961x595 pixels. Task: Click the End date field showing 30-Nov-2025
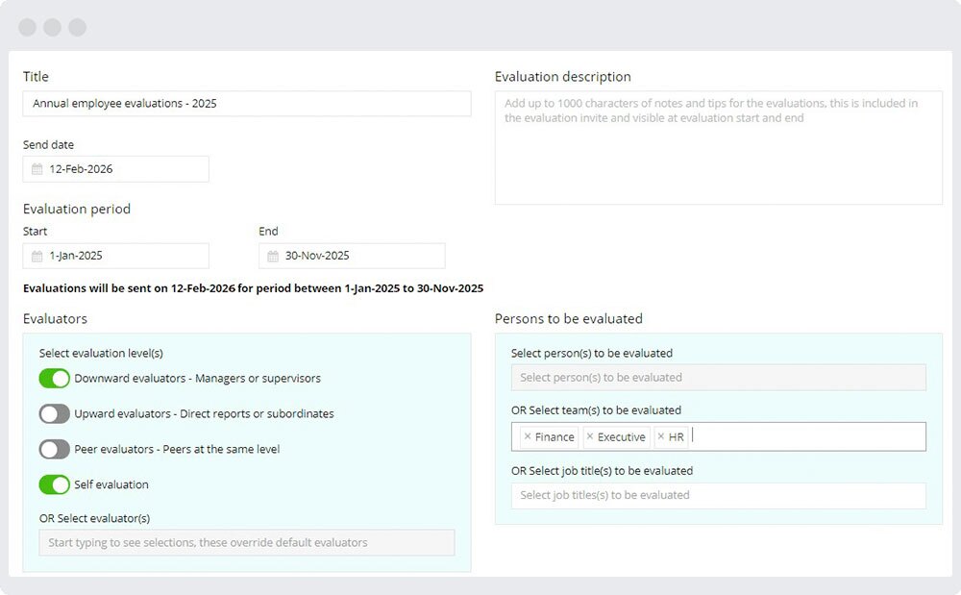pyautogui.click(x=351, y=256)
